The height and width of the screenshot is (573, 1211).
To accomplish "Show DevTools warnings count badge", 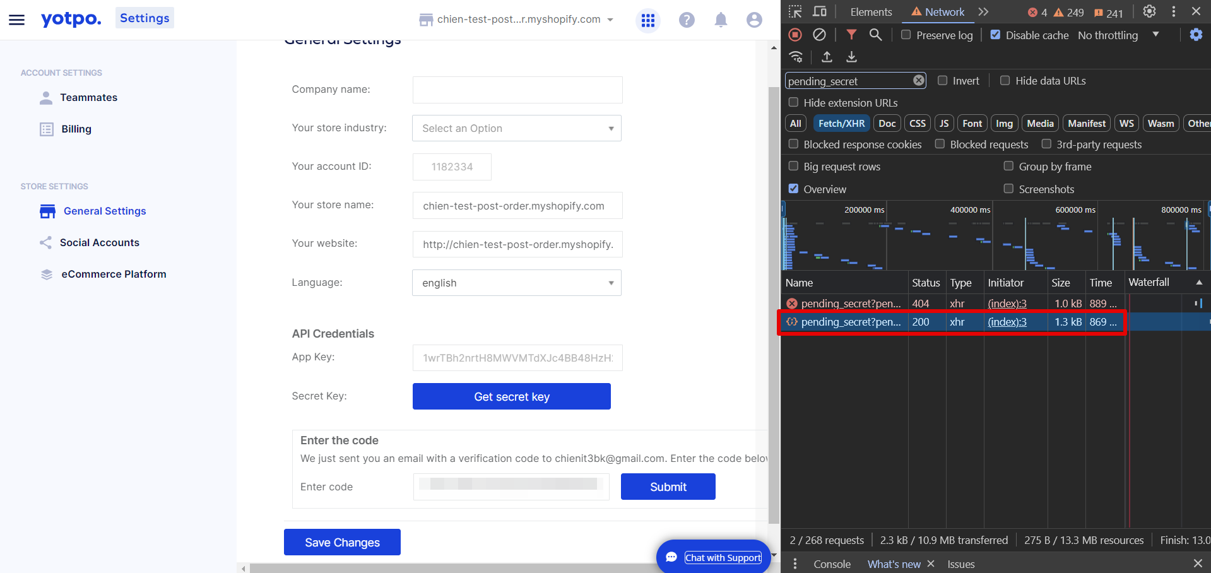I will [1069, 13].
